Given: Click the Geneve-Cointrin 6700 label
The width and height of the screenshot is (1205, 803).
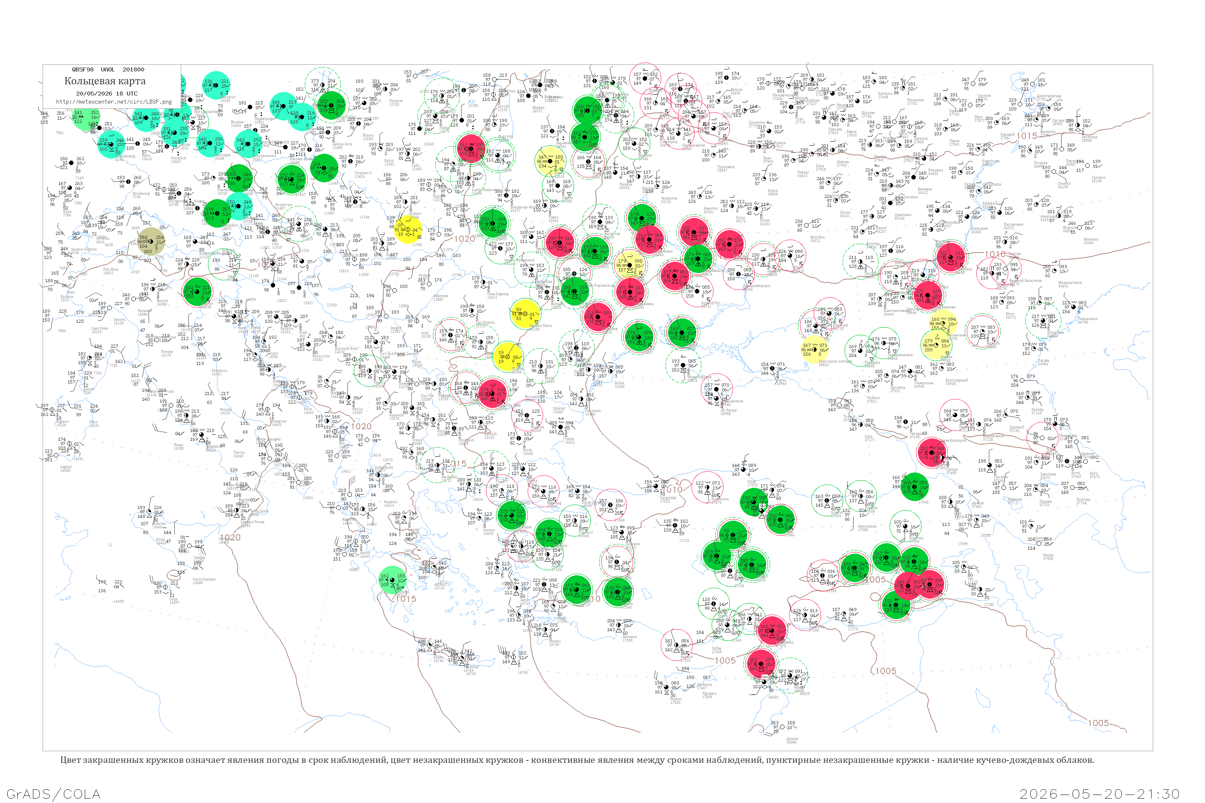Looking at the screenshot, I should (84, 251).
